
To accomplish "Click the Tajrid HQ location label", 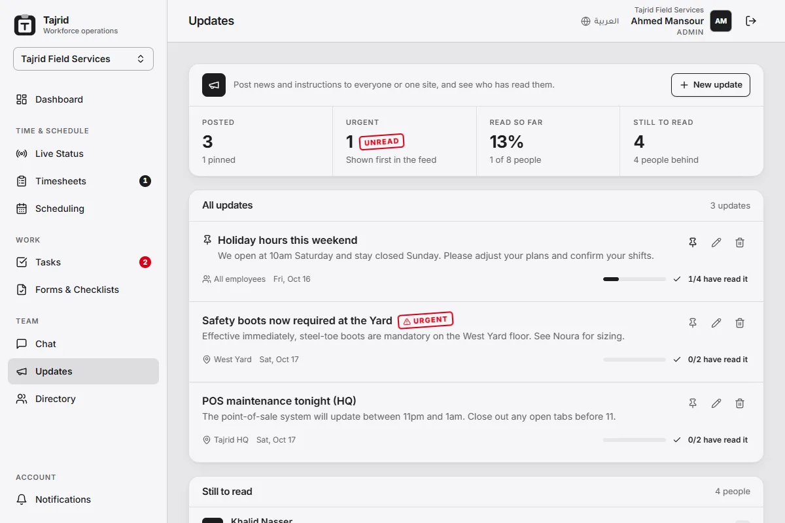I will (x=226, y=440).
